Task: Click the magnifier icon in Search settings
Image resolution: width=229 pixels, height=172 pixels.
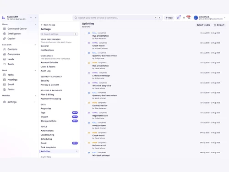Action: pos(42,34)
